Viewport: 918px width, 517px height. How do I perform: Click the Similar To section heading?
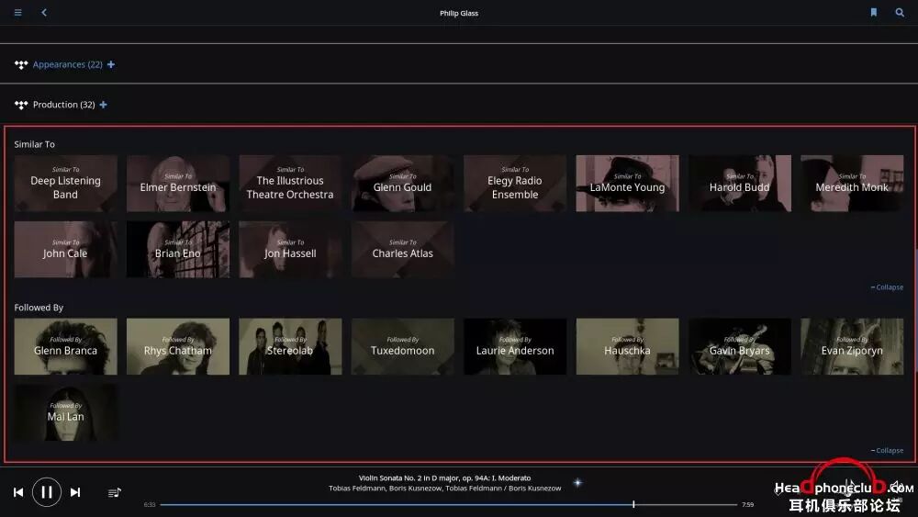pos(35,144)
